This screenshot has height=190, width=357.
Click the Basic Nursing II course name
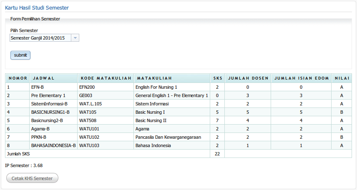(151, 120)
